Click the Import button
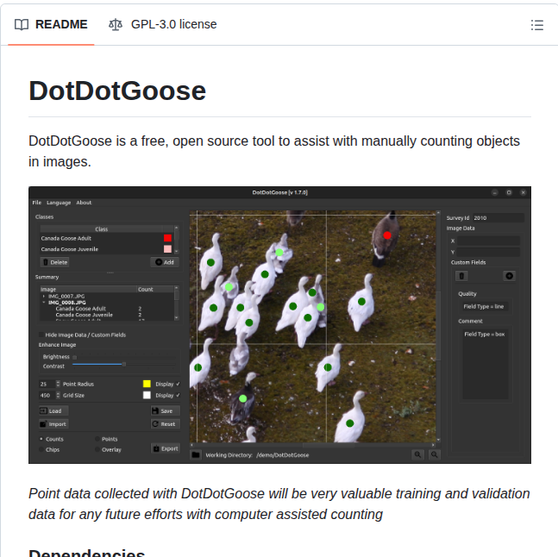This screenshot has height=557, width=558. [x=53, y=424]
